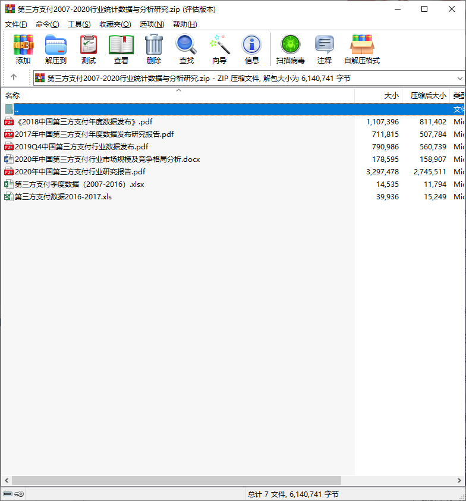Sort by Size (大小) column header
This screenshot has height=501, width=466.
[378, 96]
